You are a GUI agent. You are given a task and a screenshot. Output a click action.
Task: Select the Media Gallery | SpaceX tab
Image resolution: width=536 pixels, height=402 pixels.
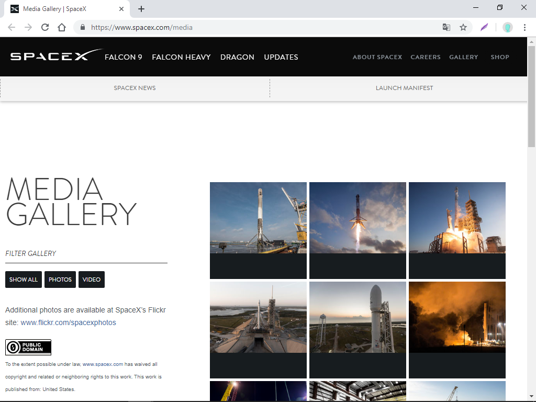pos(67,9)
